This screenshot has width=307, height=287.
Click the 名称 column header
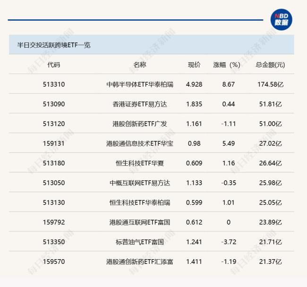point(140,65)
